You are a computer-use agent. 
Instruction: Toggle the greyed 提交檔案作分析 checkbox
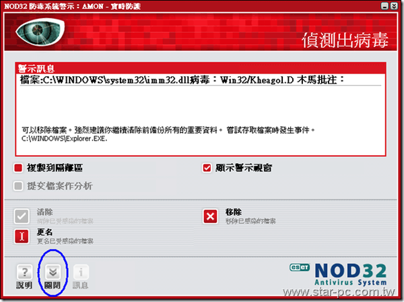(18, 185)
